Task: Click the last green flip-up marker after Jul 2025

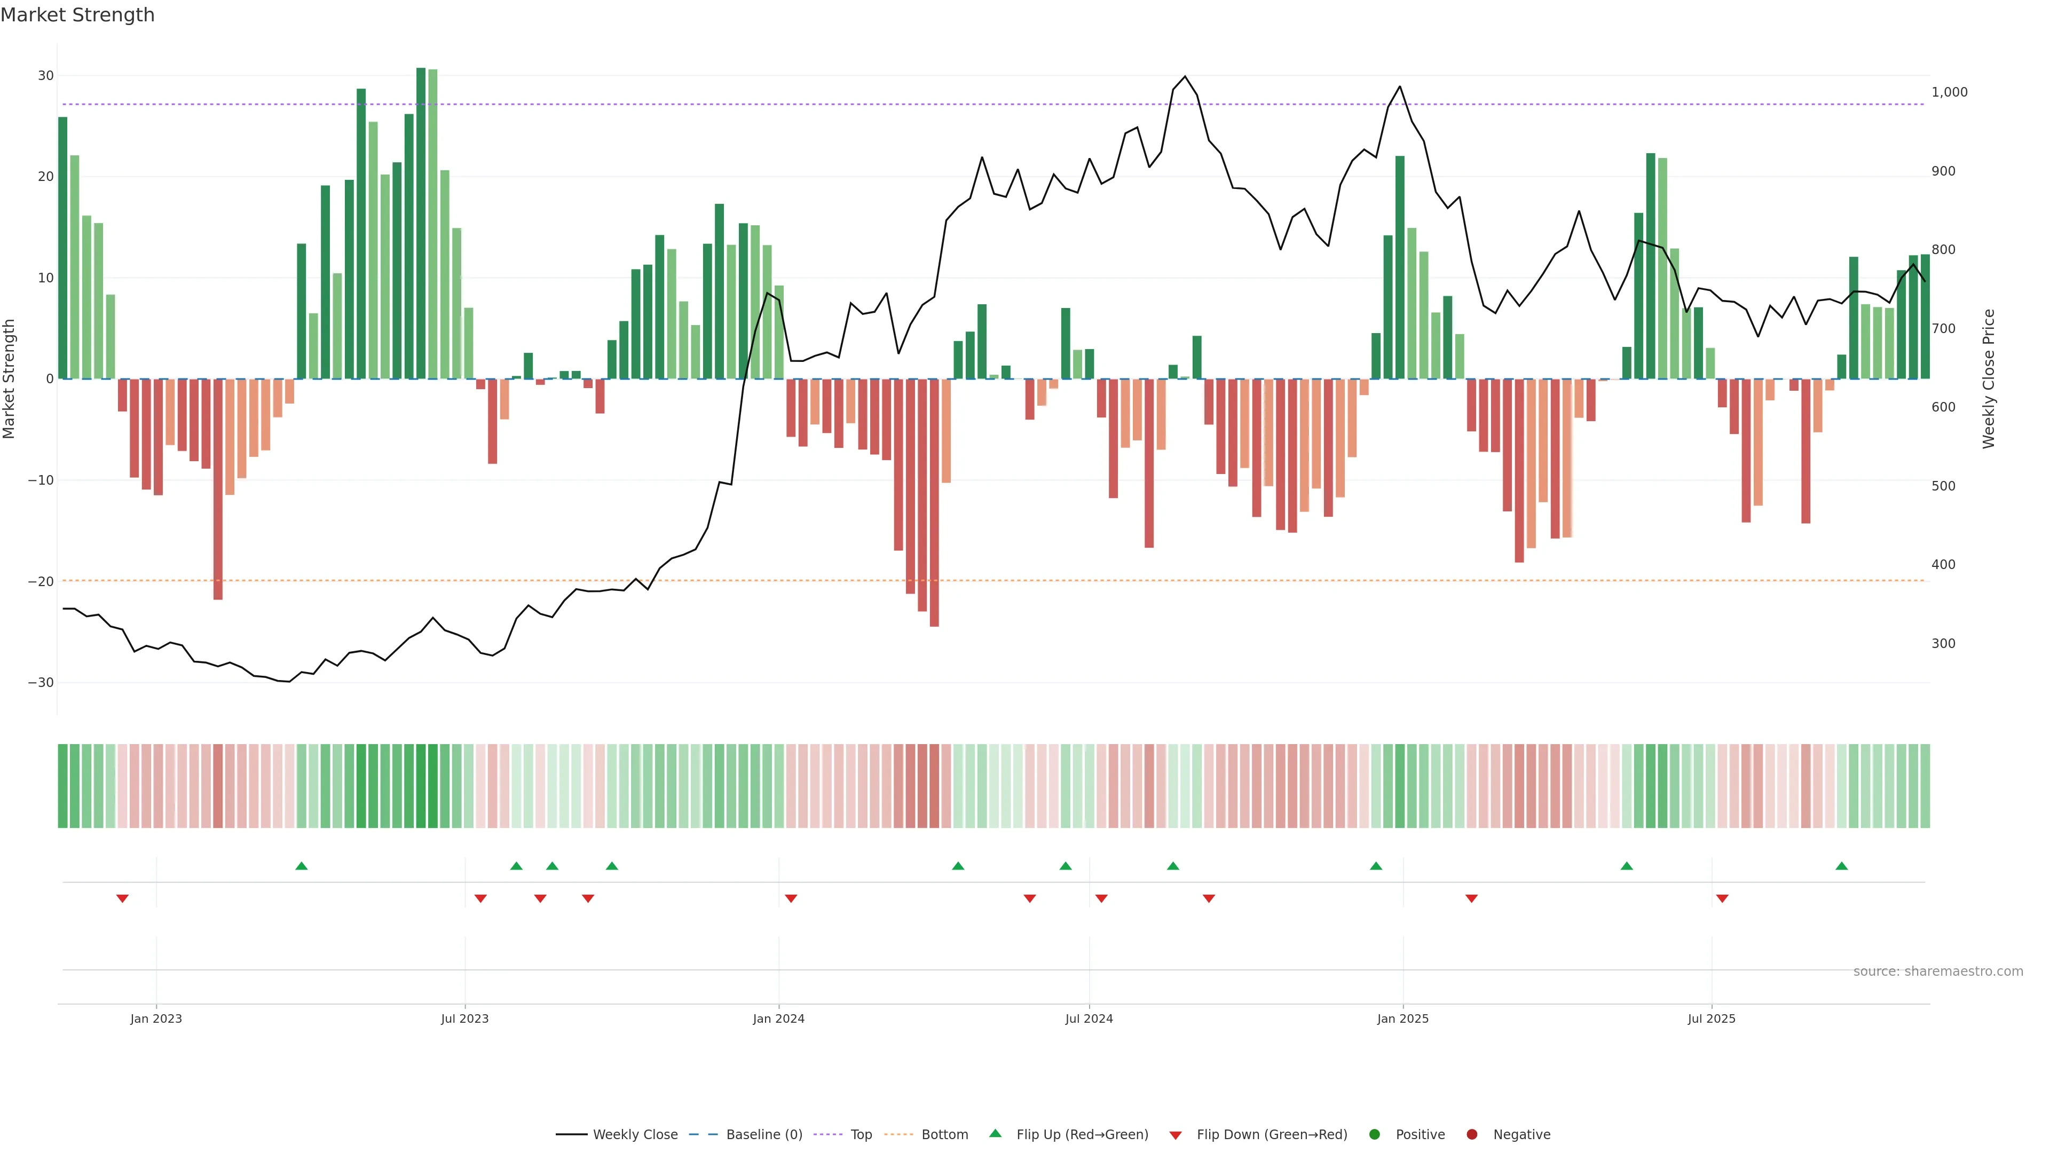Action: 1841,866
